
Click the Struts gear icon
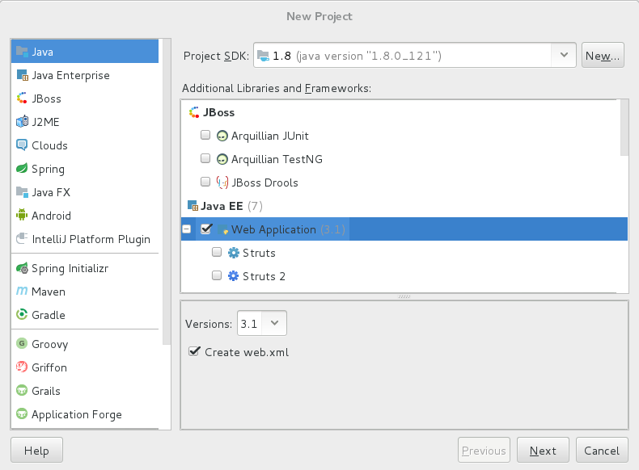point(234,253)
